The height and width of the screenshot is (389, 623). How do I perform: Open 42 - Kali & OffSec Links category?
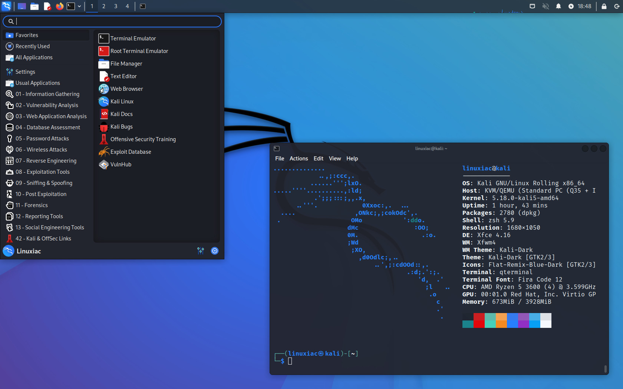(46, 239)
